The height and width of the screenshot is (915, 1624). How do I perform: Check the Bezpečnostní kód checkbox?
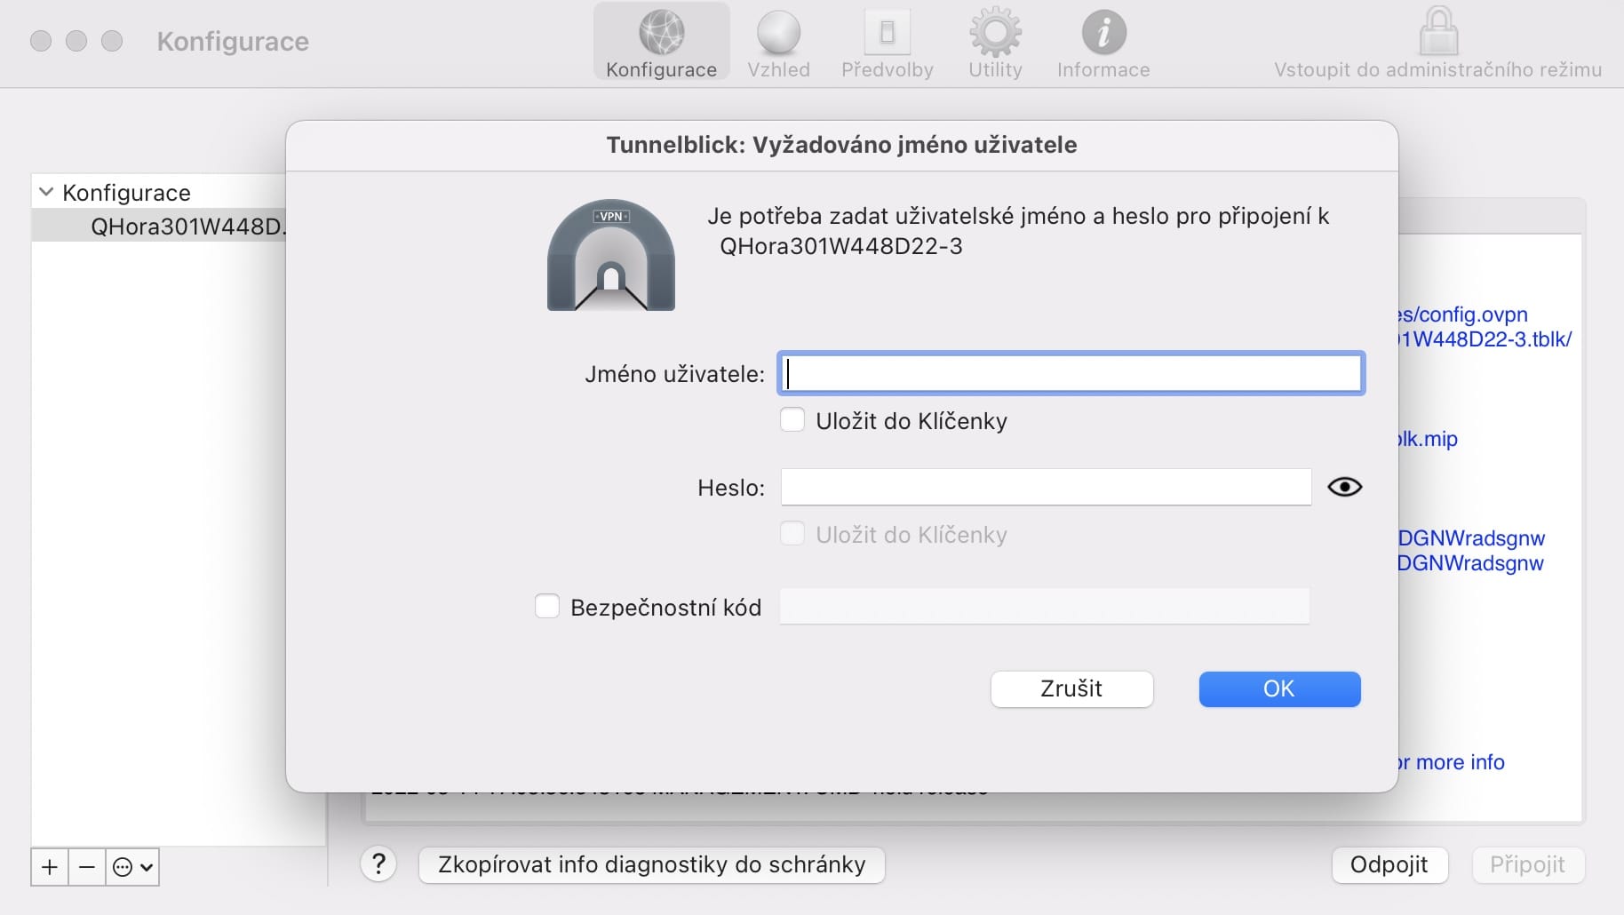[x=547, y=606]
